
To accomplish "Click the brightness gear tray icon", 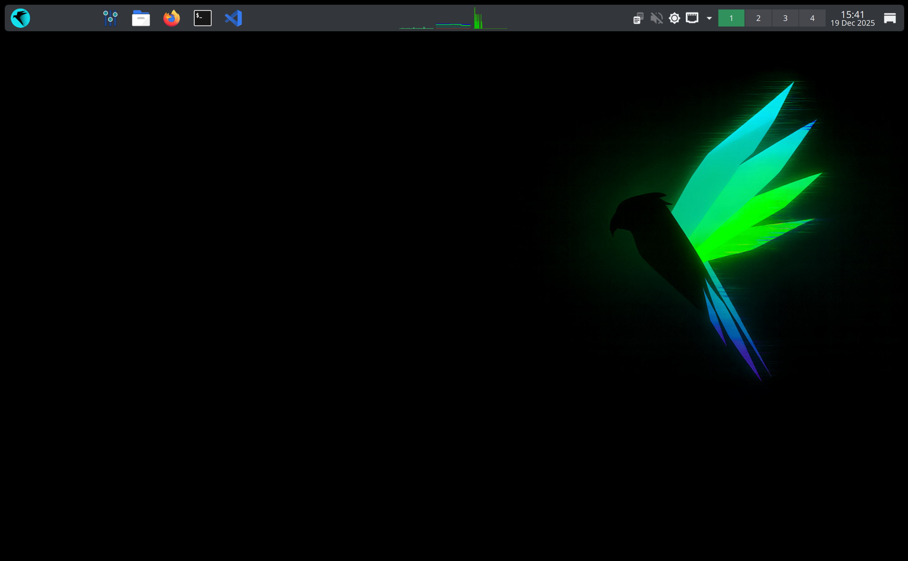I will point(674,17).
